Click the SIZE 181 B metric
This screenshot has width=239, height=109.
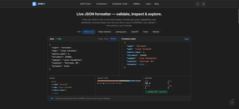click(148, 82)
